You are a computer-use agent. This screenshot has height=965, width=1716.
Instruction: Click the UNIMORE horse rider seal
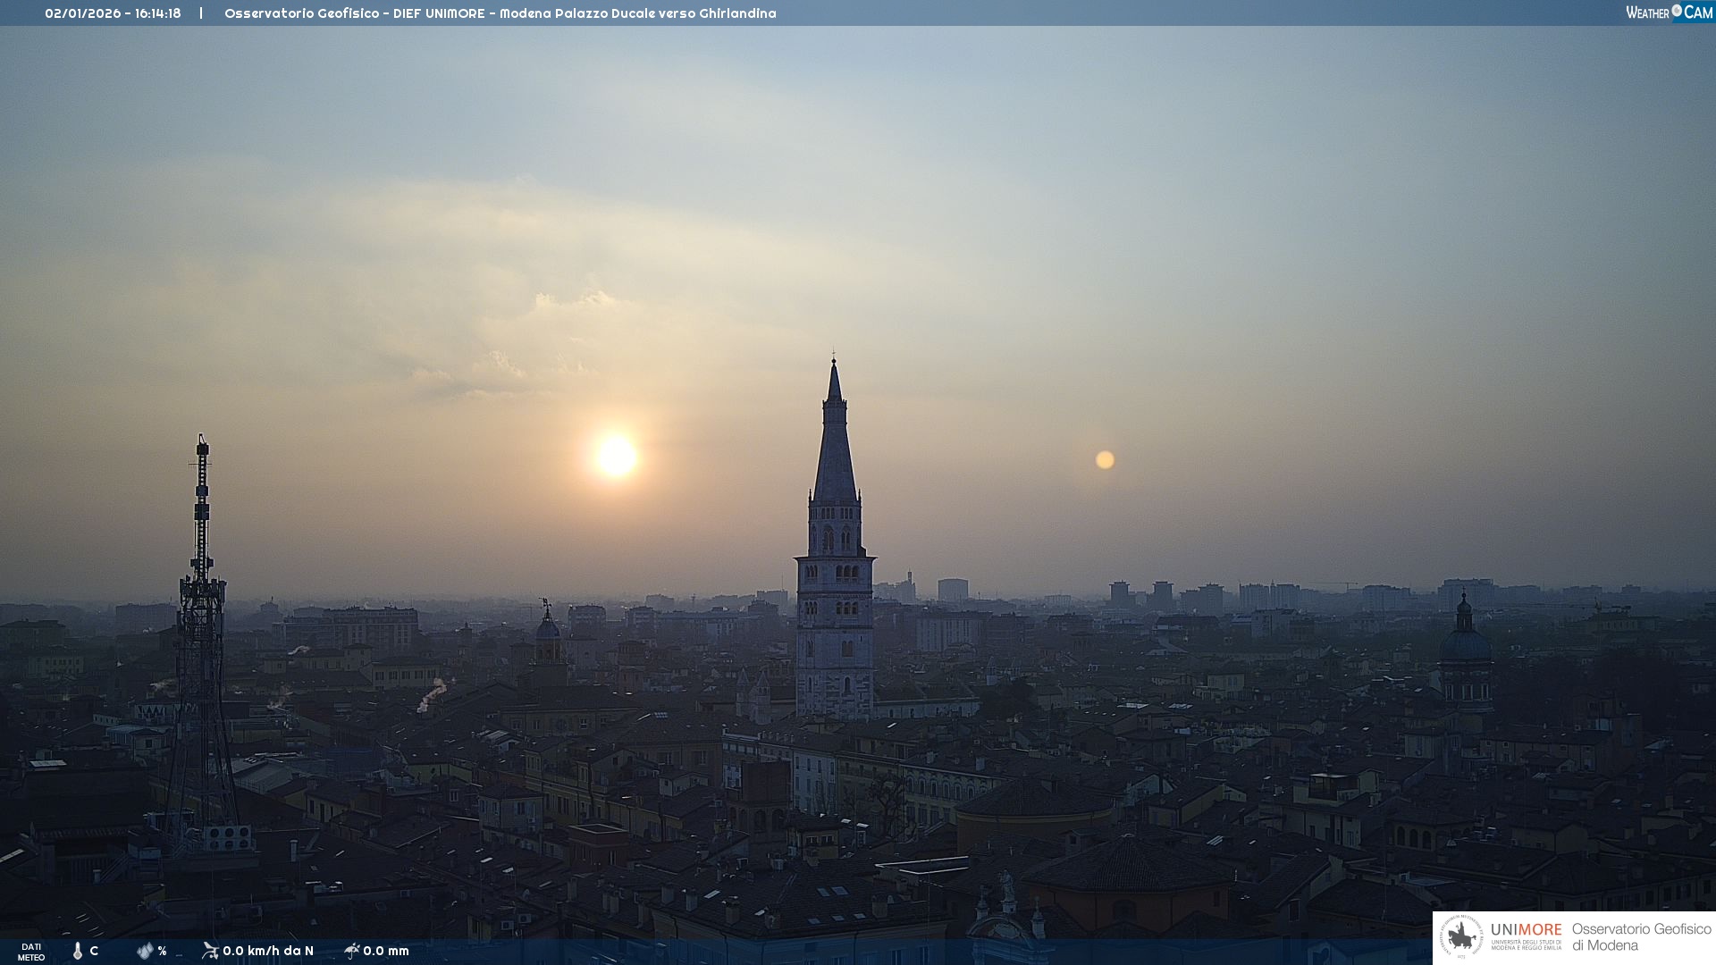(x=1462, y=937)
